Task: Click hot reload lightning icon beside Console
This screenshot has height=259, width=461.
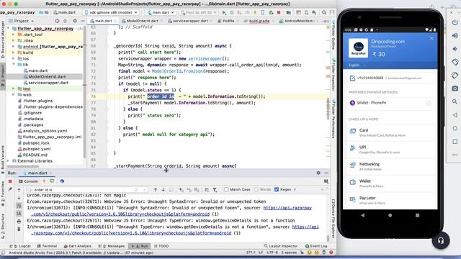Action: 44,181
